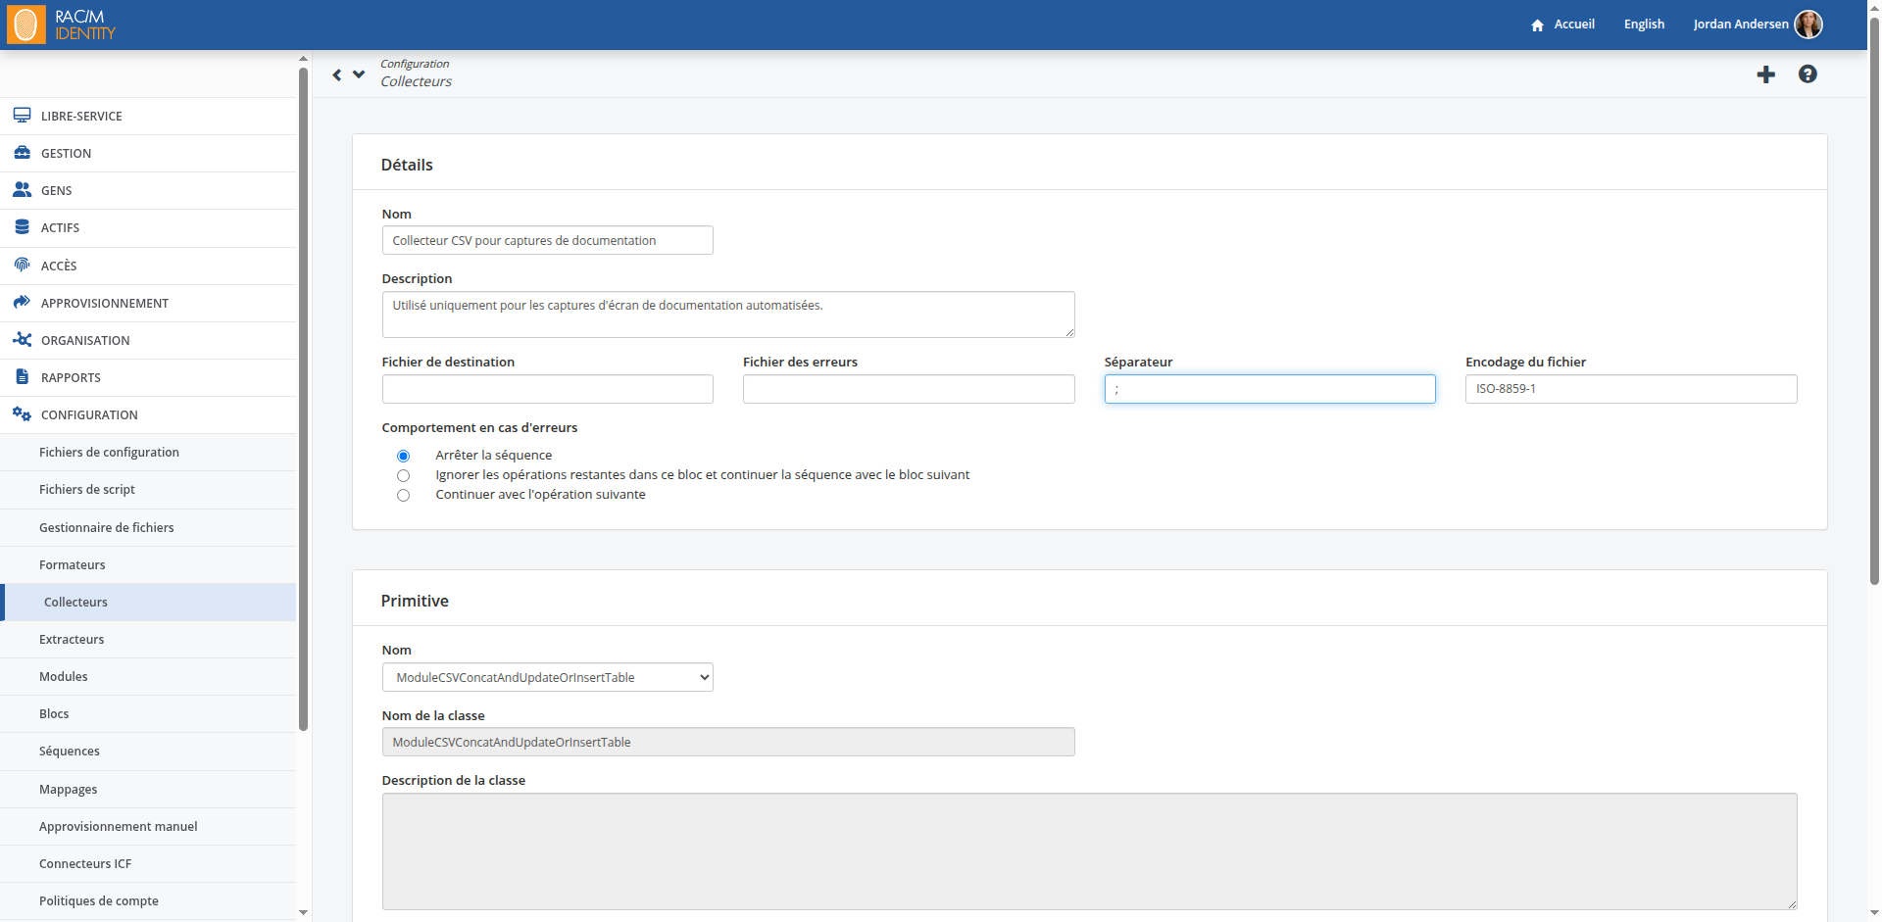The height and width of the screenshot is (922, 1882).
Task: Click the RAC/M Identity logo
Action: click(x=62, y=24)
